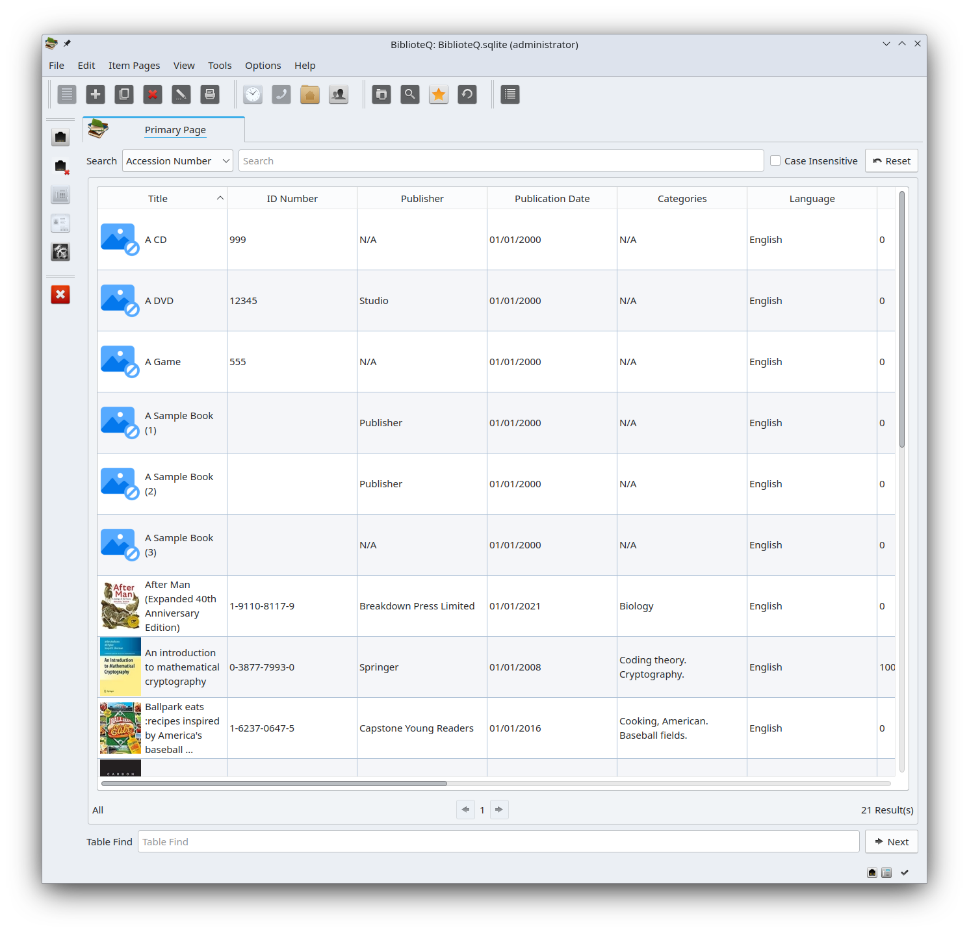This screenshot has height=933, width=969.
Task: Click the list-lines icon starting the toolbar
Action: point(67,95)
